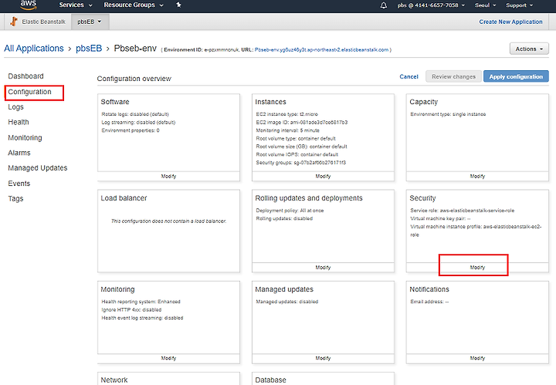Modify the Monitoring configuration card

tap(168, 358)
